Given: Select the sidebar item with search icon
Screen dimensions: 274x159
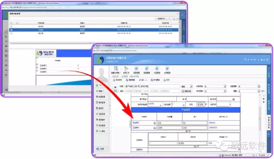Looking at the screenshot, I should (x=101, y=125).
